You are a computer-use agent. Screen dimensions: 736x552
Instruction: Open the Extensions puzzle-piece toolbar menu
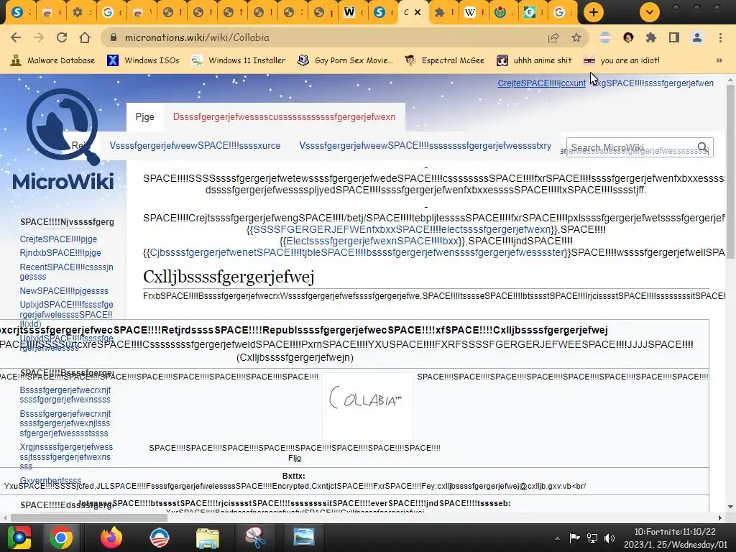click(651, 37)
